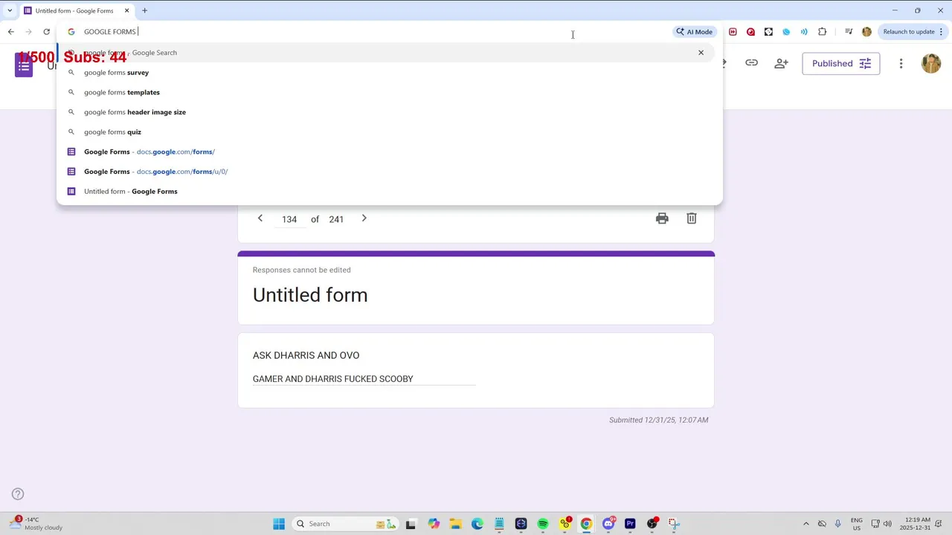Close the Untitled form tab
This screenshot has height=535, width=952.
(126, 10)
